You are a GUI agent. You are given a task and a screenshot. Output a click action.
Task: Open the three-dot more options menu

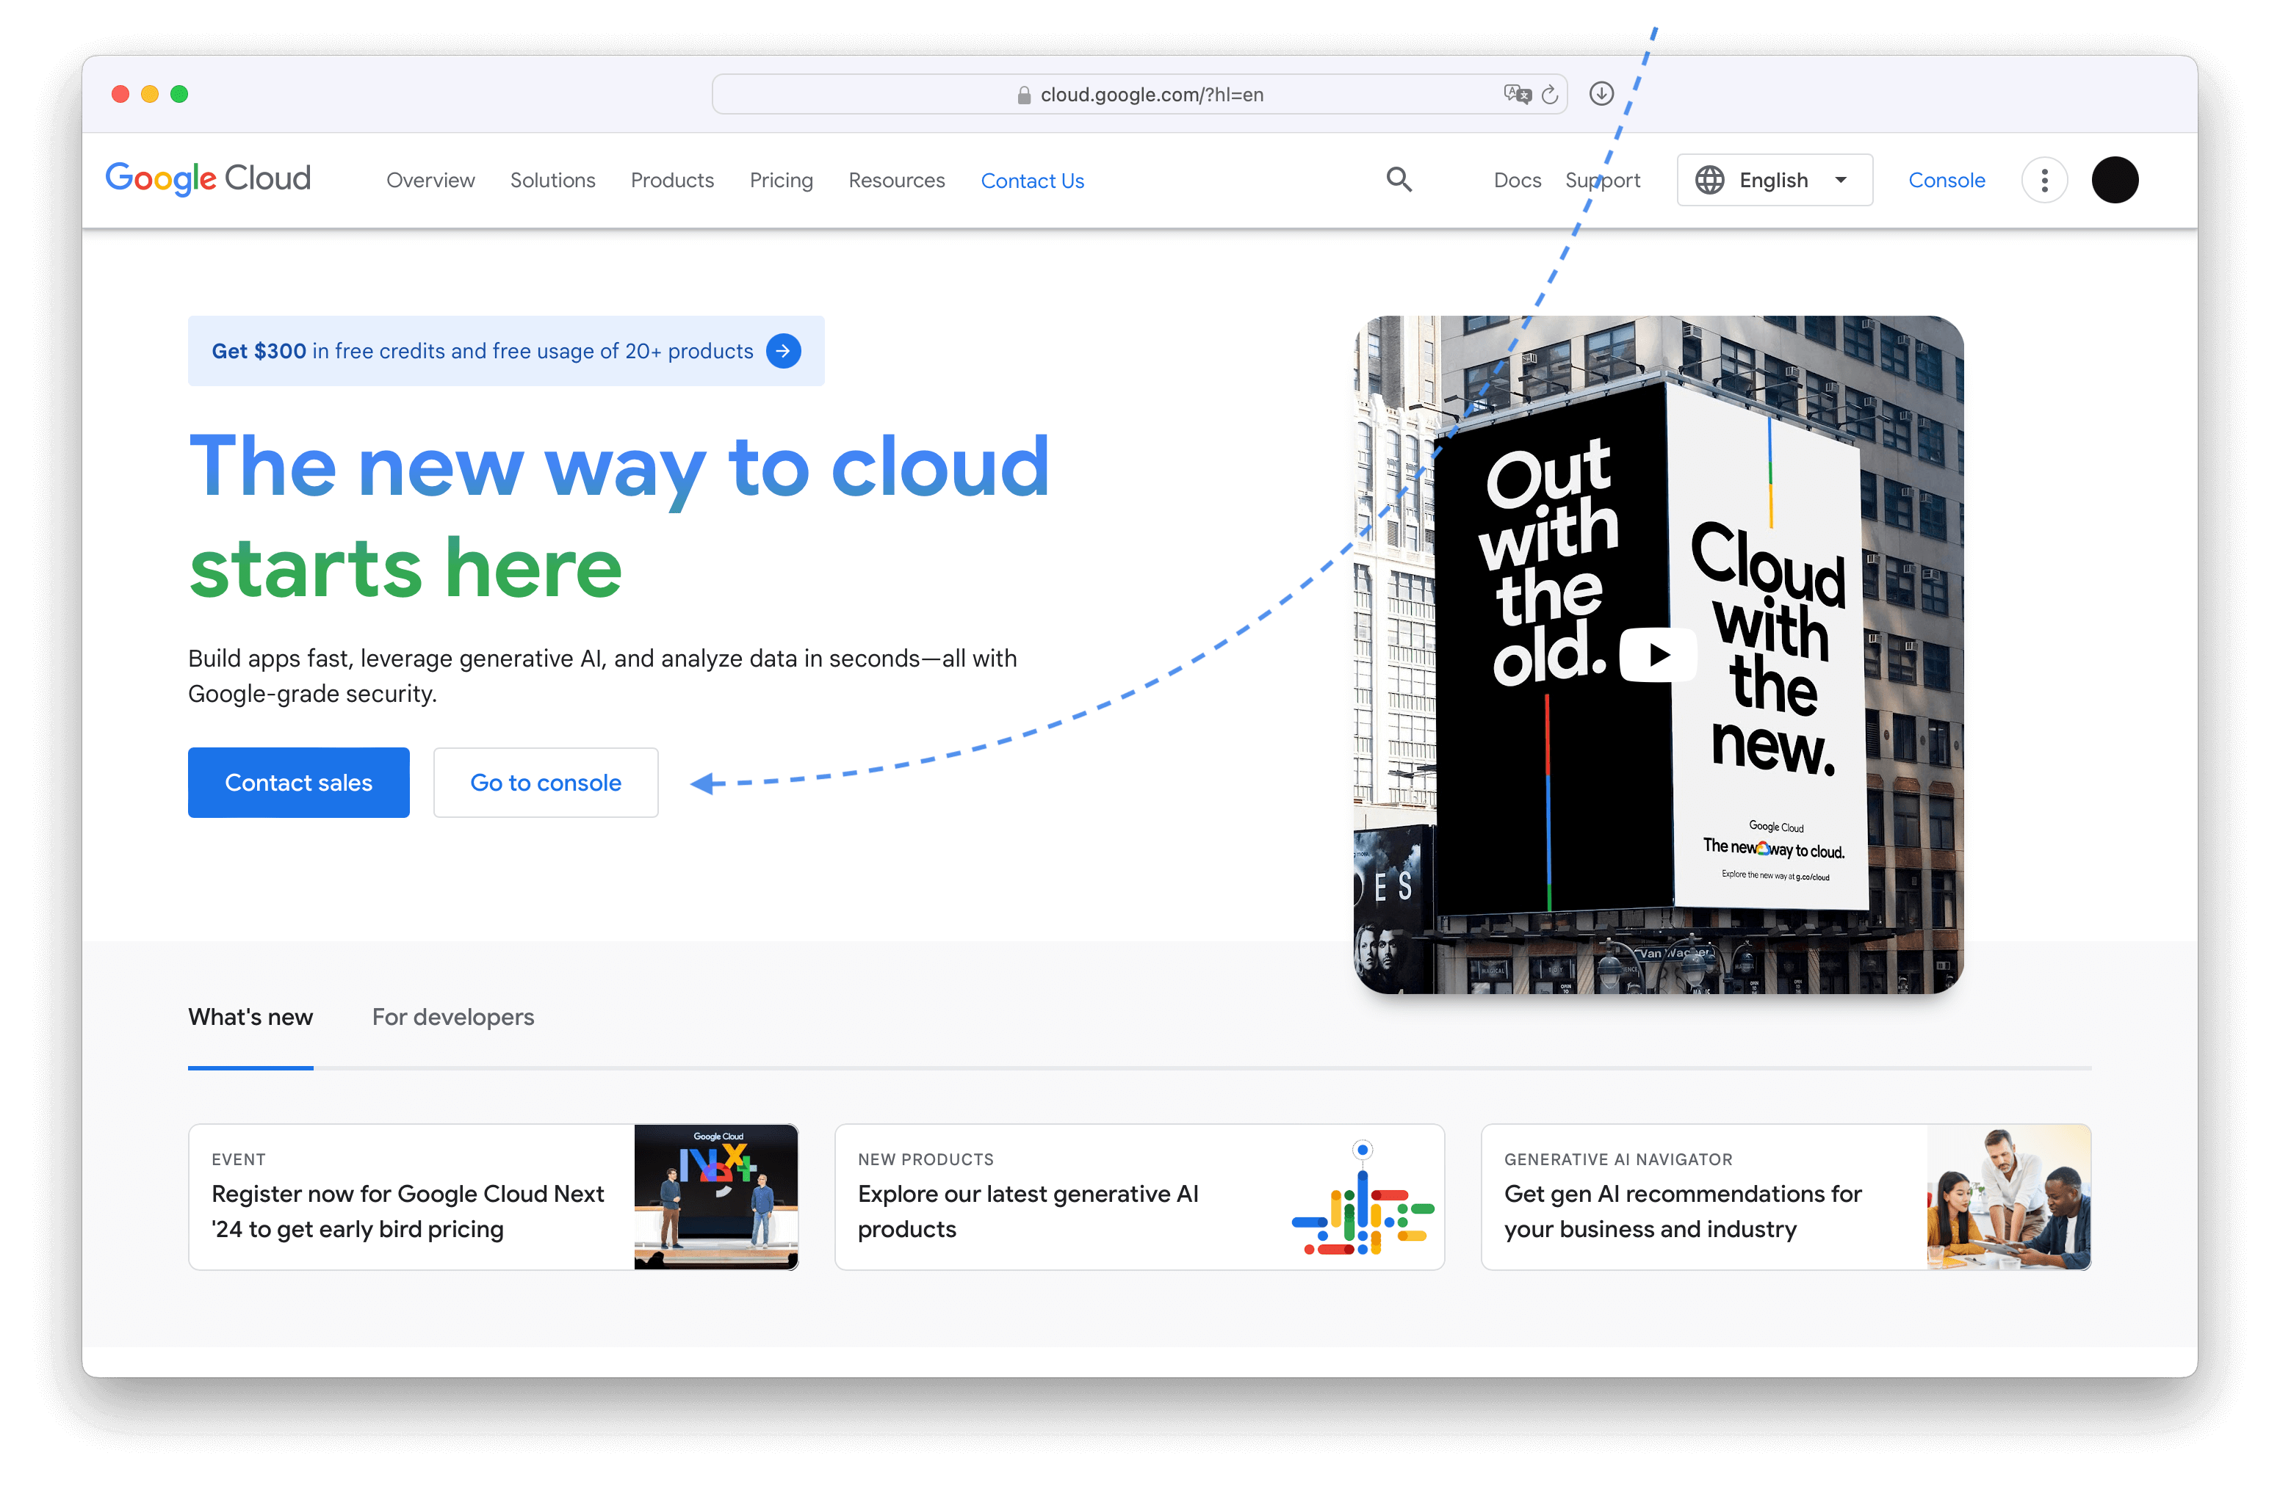pos(2043,180)
